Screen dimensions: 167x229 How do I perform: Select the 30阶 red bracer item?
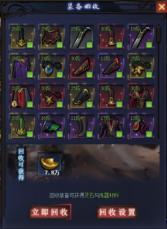[81, 66]
